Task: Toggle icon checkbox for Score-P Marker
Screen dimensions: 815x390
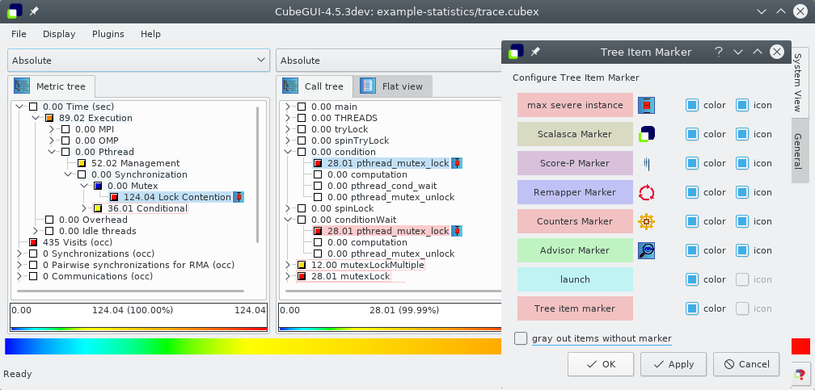Action: [742, 163]
